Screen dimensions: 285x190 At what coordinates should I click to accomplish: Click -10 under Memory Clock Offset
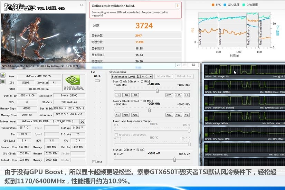click(126, 115)
